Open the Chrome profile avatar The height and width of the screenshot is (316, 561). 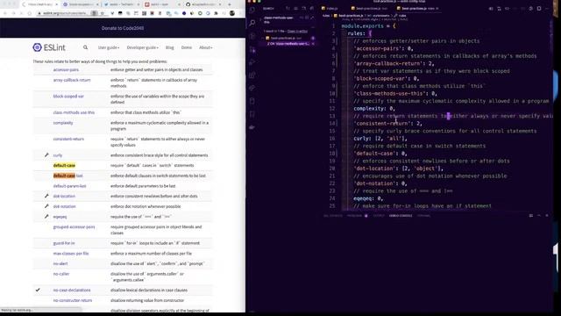(x=232, y=13)
